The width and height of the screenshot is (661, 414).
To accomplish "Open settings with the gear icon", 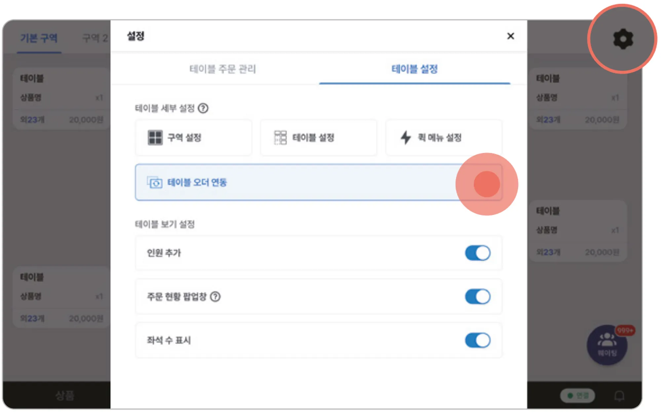I will [623, 39].
